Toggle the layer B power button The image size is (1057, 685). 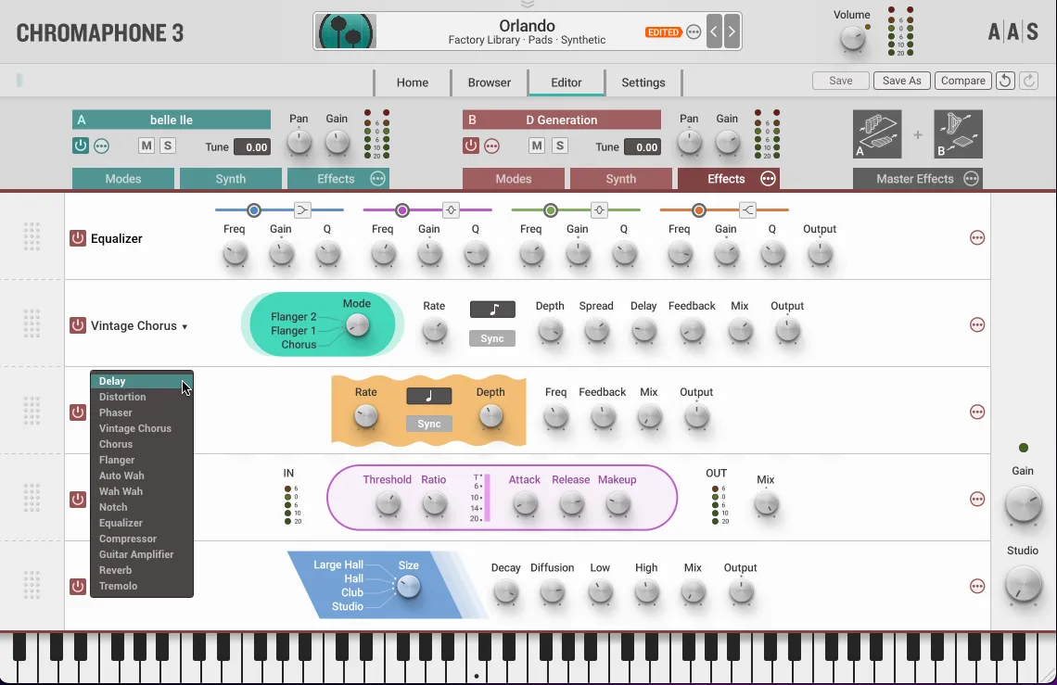point(471,146)
